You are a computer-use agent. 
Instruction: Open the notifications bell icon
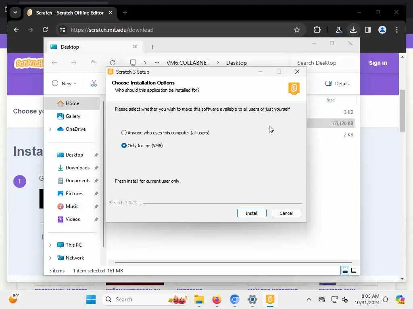(x=386, y=299)
